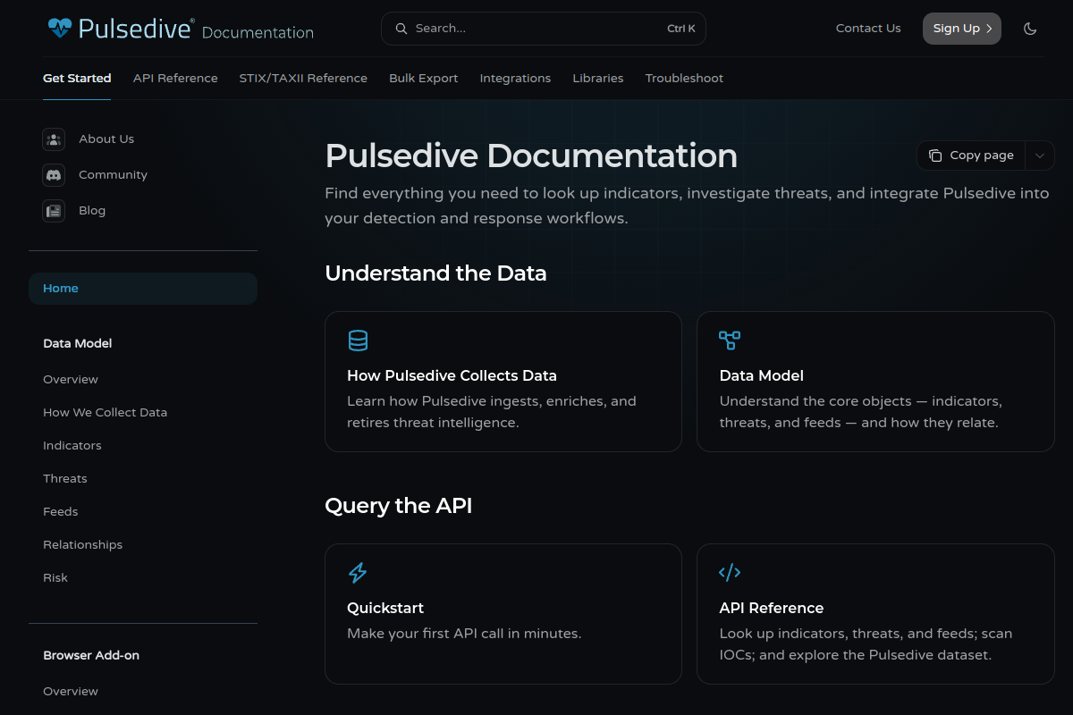
Task: Go to the Integrations tab
Action: [515, 79]
